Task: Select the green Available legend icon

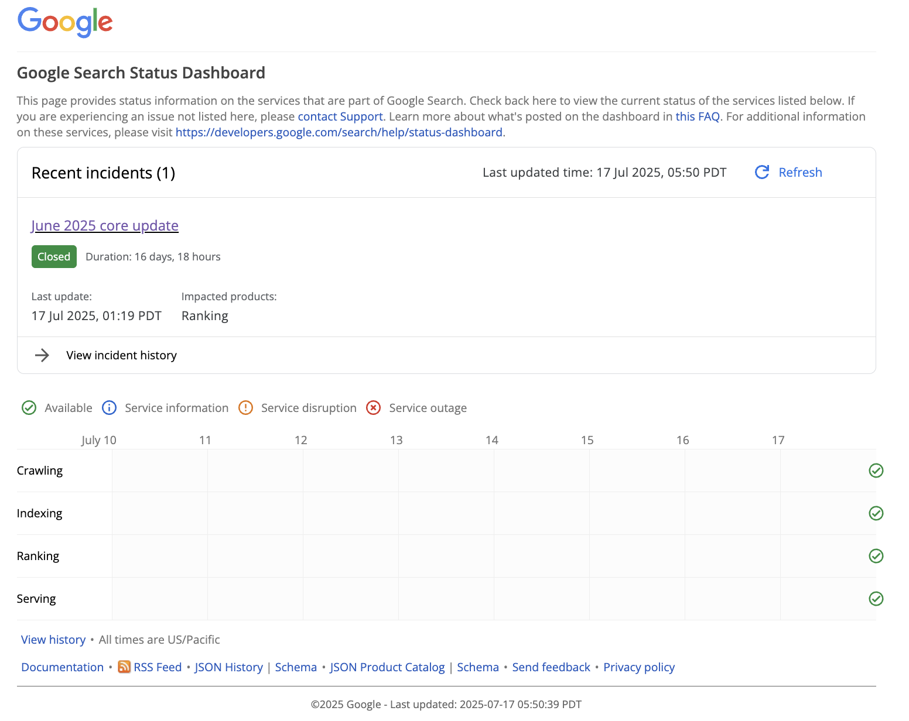Action: [29, 407]
